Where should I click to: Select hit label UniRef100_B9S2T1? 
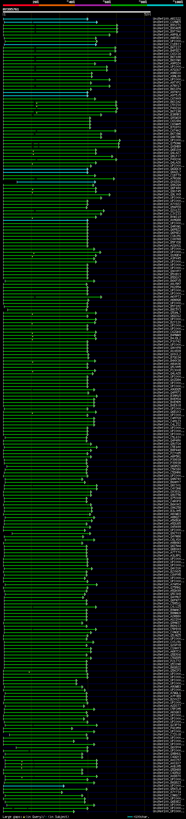[x=167, y=25]
